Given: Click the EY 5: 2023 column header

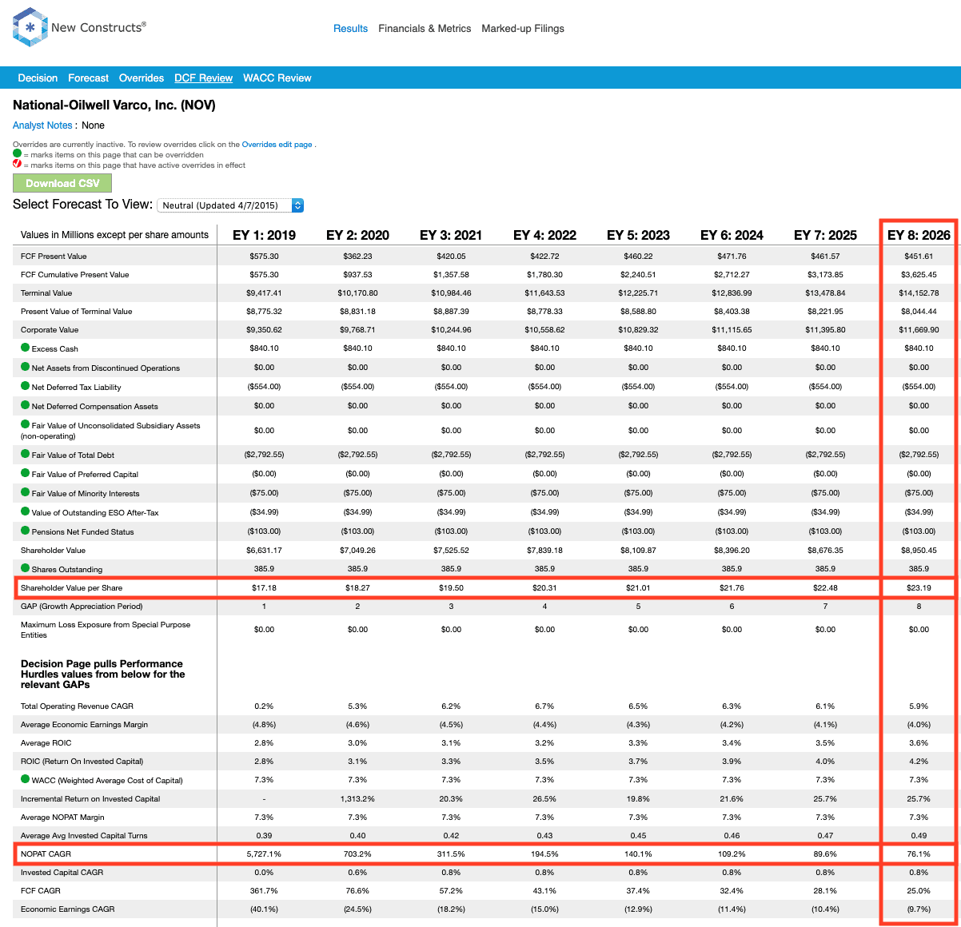Looking at the screenshot, I should 638,235.
